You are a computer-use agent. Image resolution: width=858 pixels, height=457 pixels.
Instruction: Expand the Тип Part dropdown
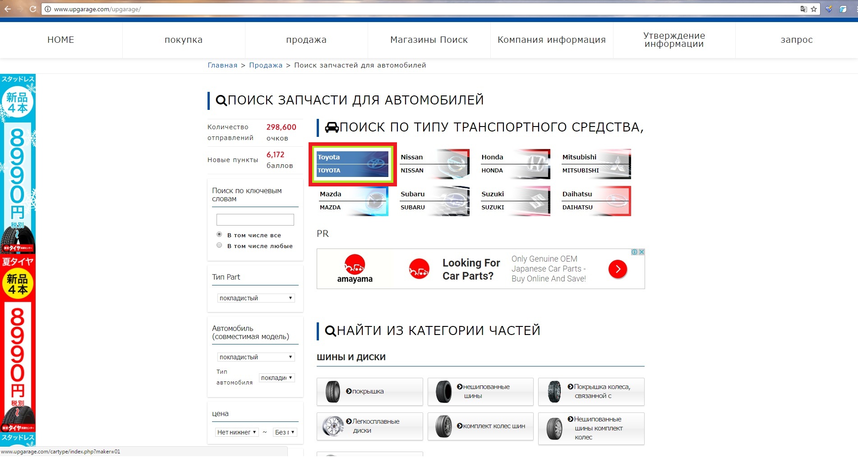[x=256, y=298]
